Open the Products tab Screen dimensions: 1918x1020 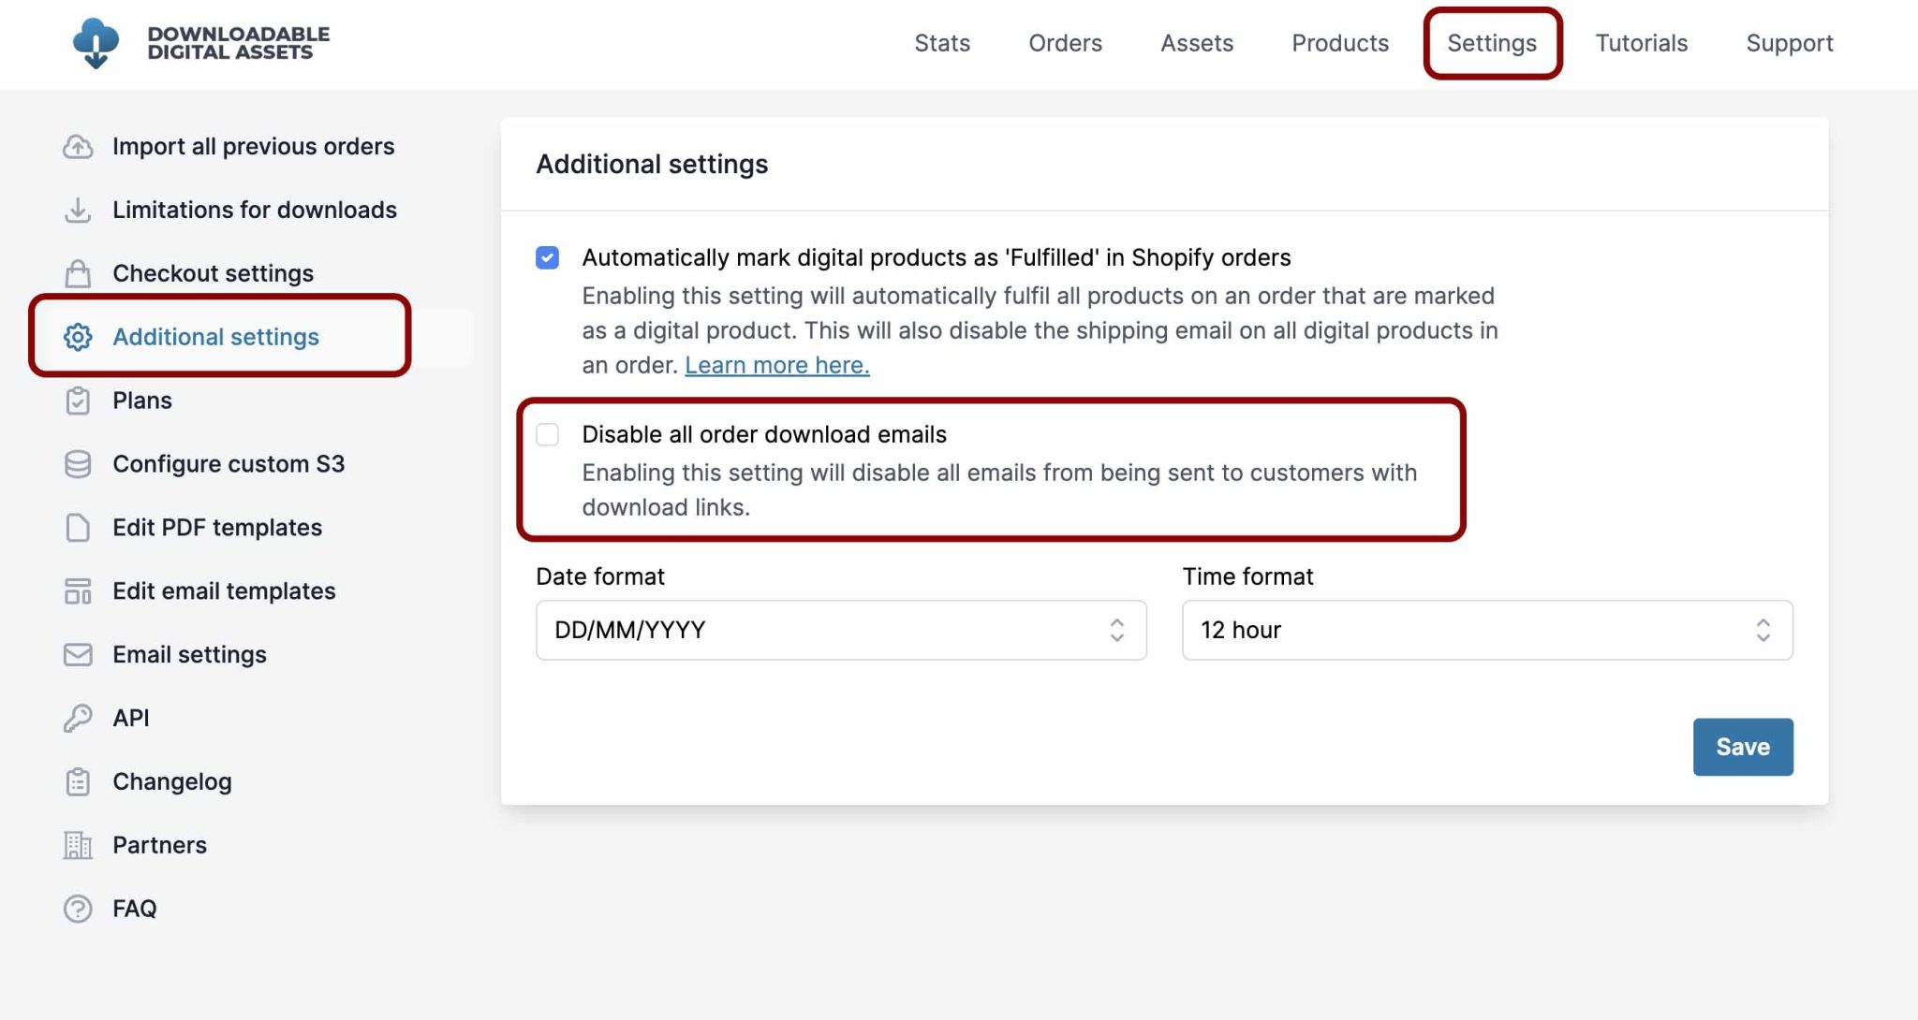1340,43
